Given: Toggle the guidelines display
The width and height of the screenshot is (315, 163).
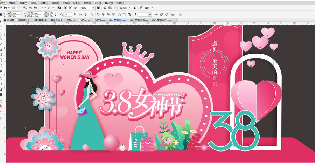Looking at the screenshot, I should [x=115, y=8].
